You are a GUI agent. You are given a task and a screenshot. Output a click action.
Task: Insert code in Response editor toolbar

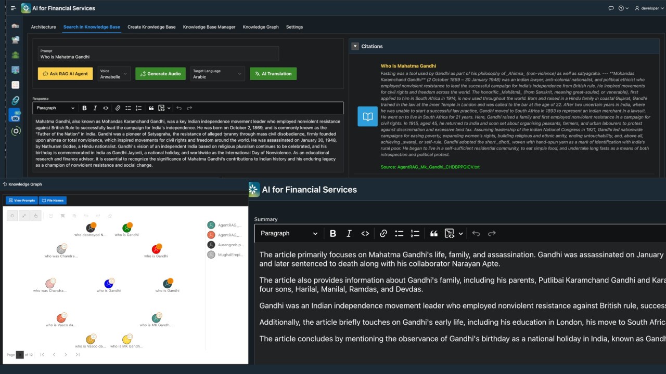(x=106, y=108)
